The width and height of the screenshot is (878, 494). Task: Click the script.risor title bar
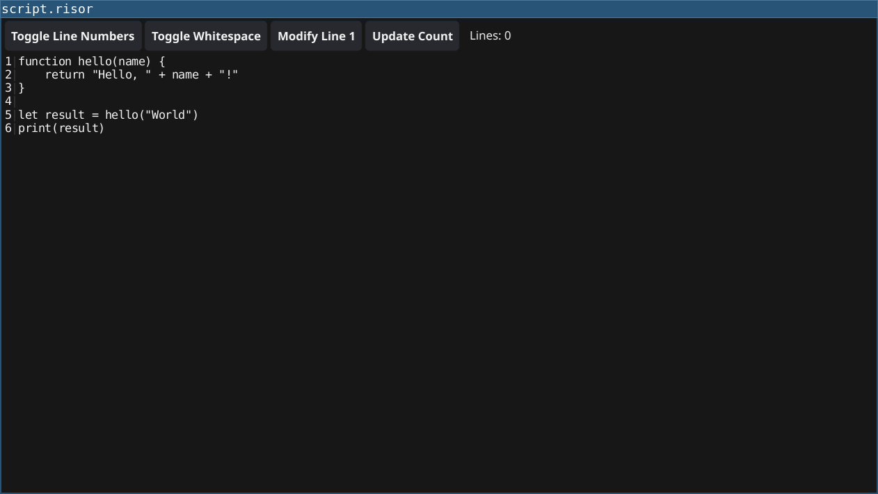[439, 9]
